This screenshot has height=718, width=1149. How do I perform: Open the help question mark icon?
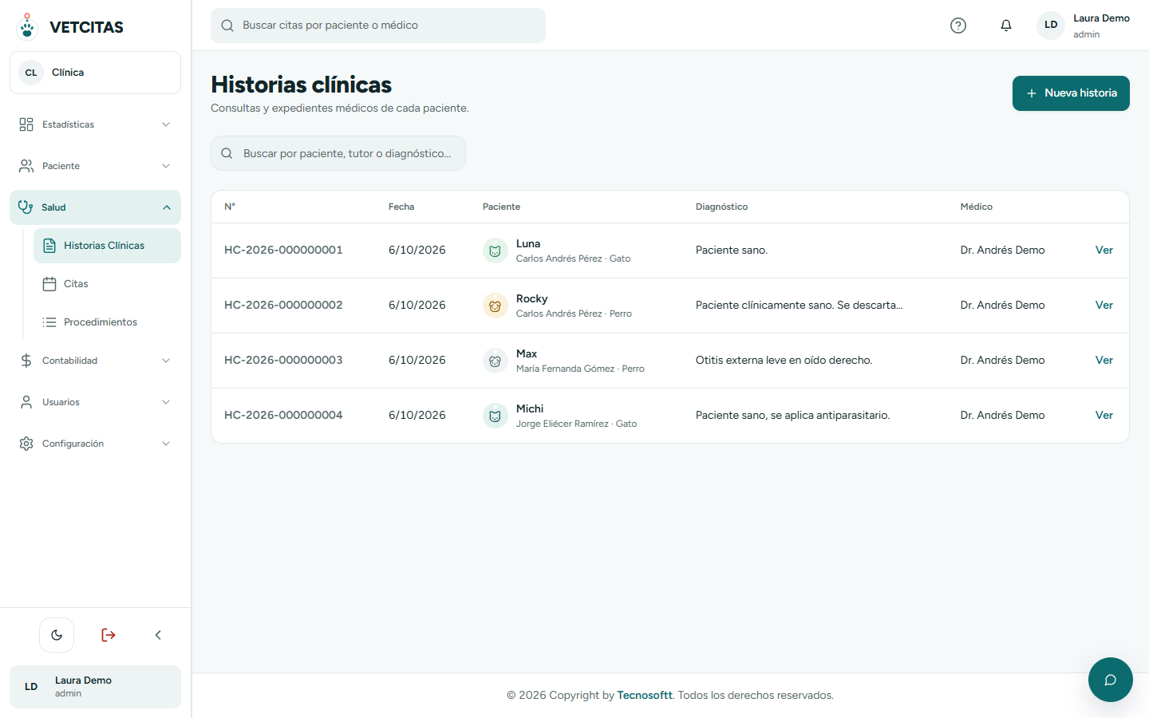(x=958, y=26)
